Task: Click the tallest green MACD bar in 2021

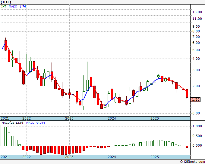Action: 2,135
